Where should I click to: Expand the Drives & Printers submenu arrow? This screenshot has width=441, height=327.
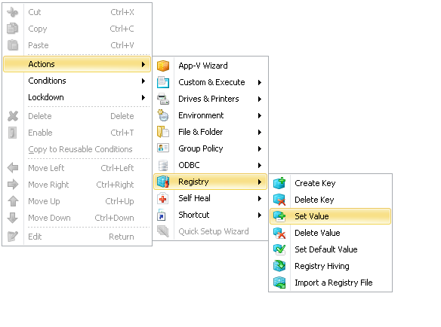coord(260,99)
